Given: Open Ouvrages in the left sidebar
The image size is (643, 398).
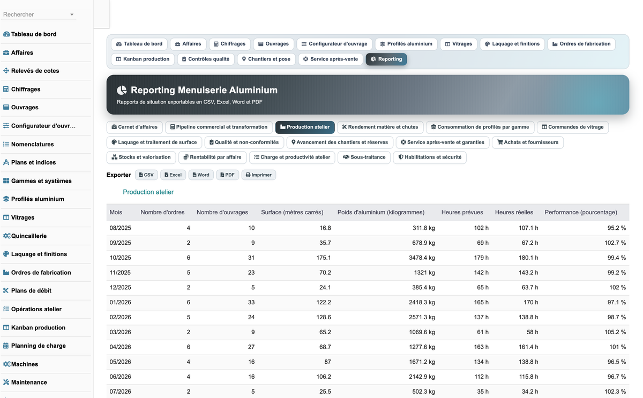Looking at the screenshot, I should [46, 107].
